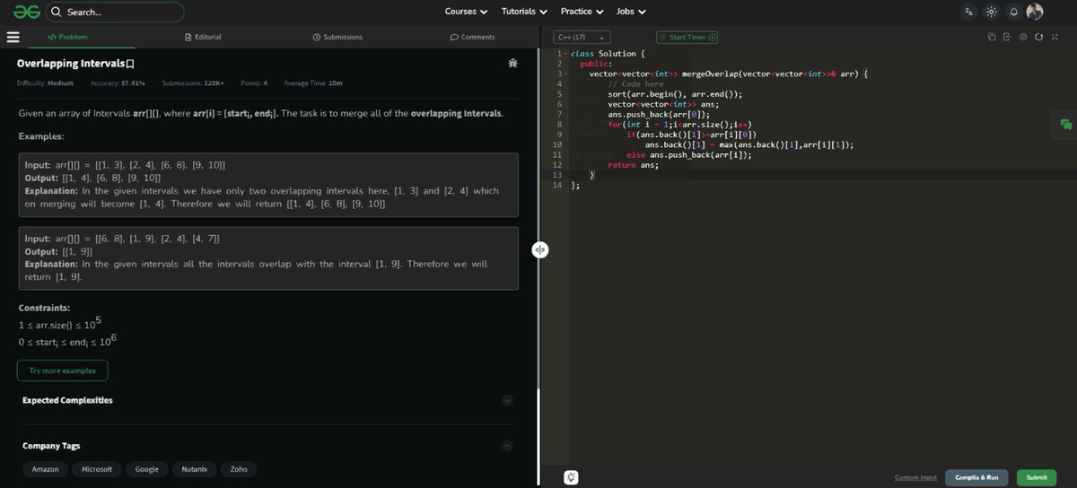Click the 'Average Time: 20m' label

(x=313, y=83)
